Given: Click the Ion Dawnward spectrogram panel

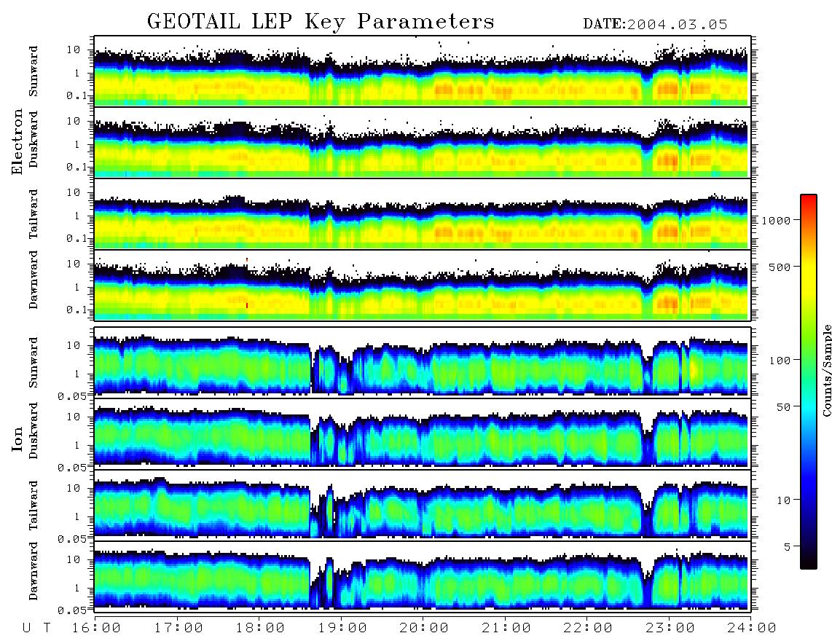Looking at the screenshot, I should pos(423,577).
